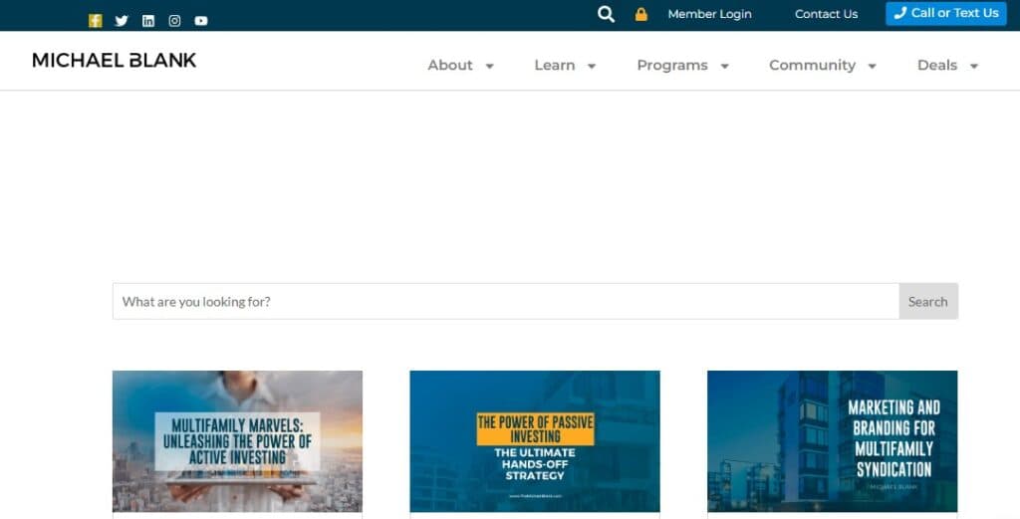This screenshot has height=519, width=1020.
Task: Expand the Learn dropdown arrow
Action: coord(592,66)
